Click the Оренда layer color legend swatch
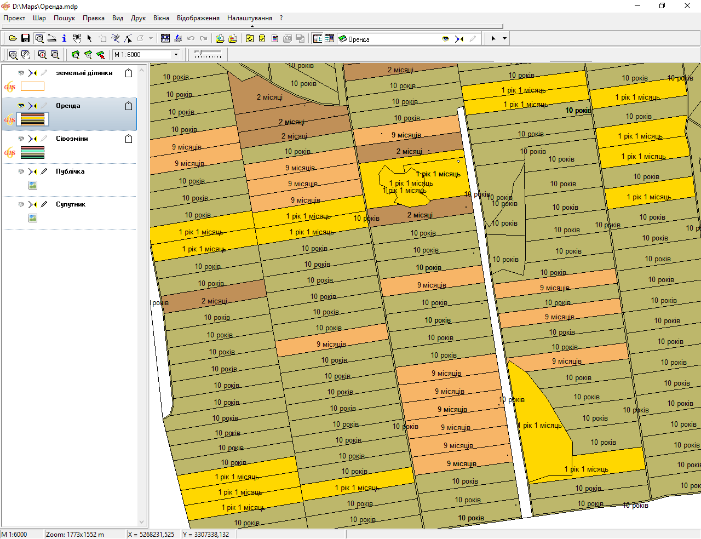 coord(32,119)
